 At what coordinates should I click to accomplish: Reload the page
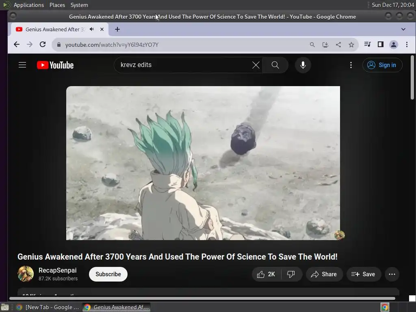click(42, 45)
